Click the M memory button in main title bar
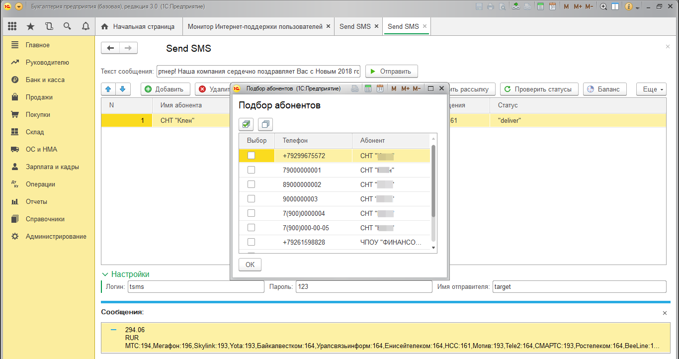 566,6
